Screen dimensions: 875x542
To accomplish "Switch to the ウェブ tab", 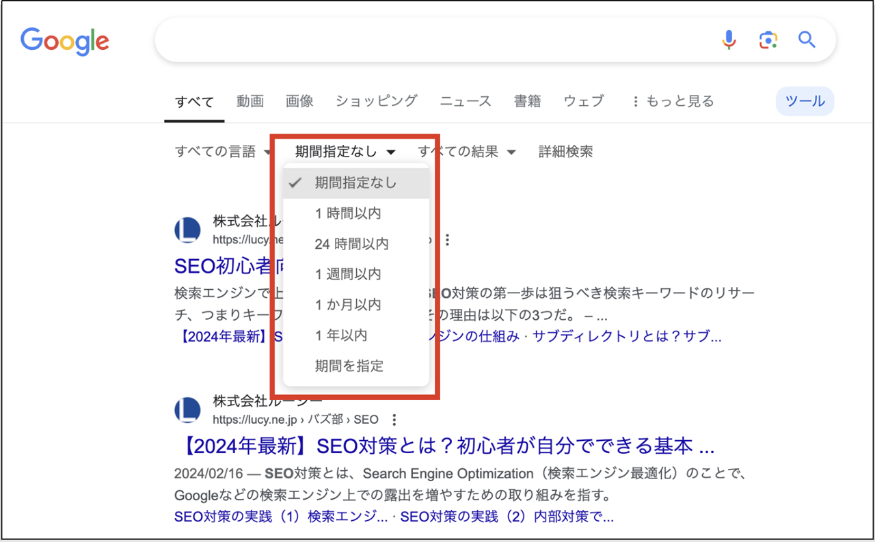I will [x=584, y=101].
